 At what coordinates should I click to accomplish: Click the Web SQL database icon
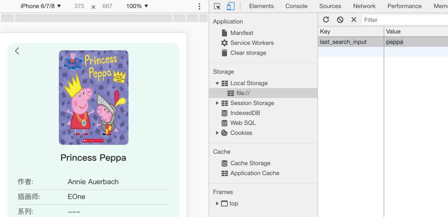(x=224, y=123)
